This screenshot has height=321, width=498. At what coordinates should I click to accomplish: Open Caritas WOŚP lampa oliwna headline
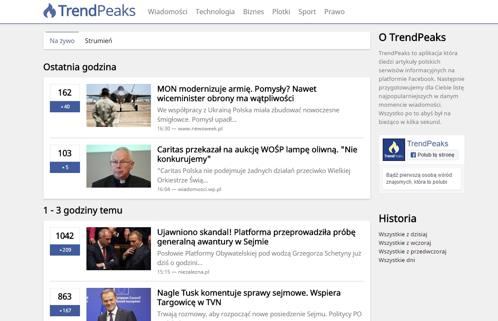(x=257, y=154)
